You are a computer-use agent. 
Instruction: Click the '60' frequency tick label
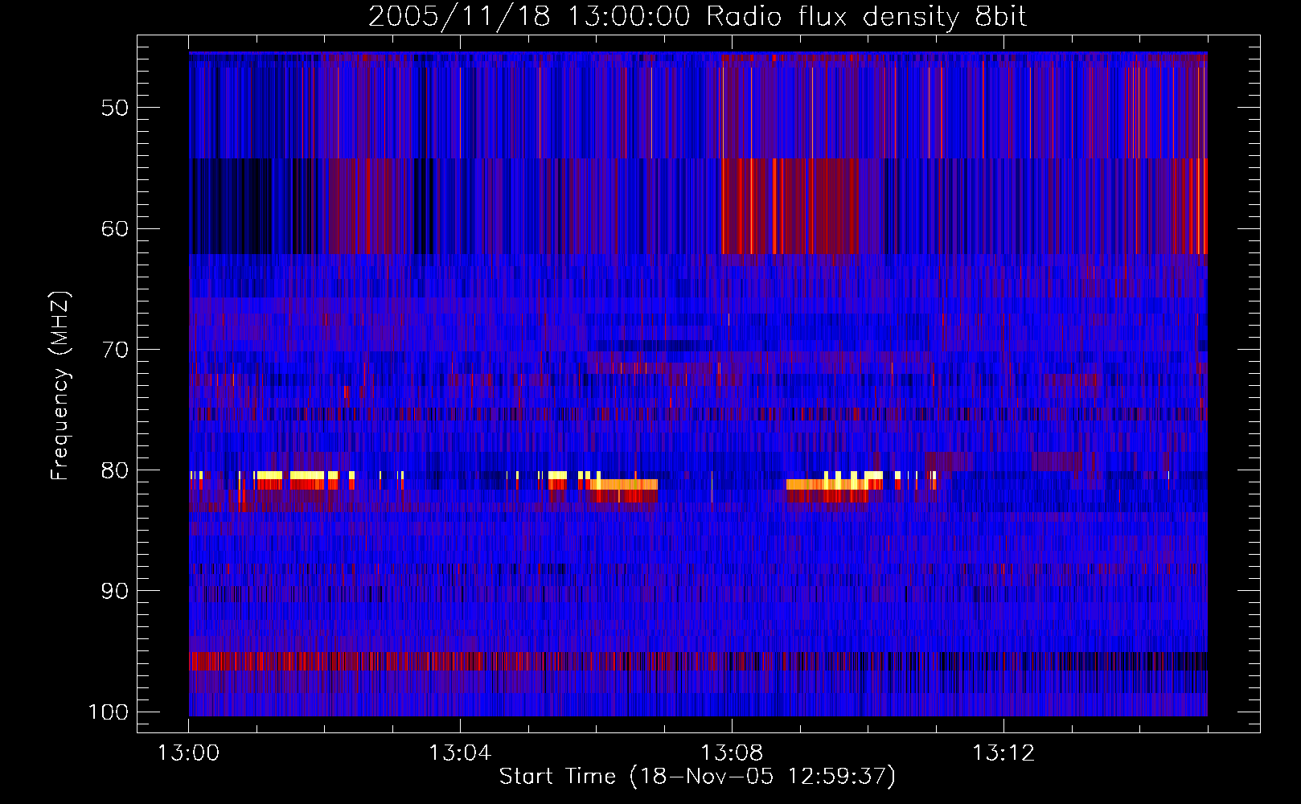coord(115,228)
